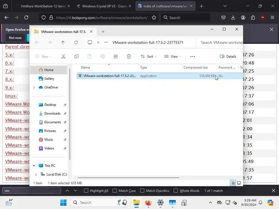Image resolution: width=279 pixels, height=209 pixels.
Task: Open the See more ellipsis in Explorer toolbar
Action: 193,57
